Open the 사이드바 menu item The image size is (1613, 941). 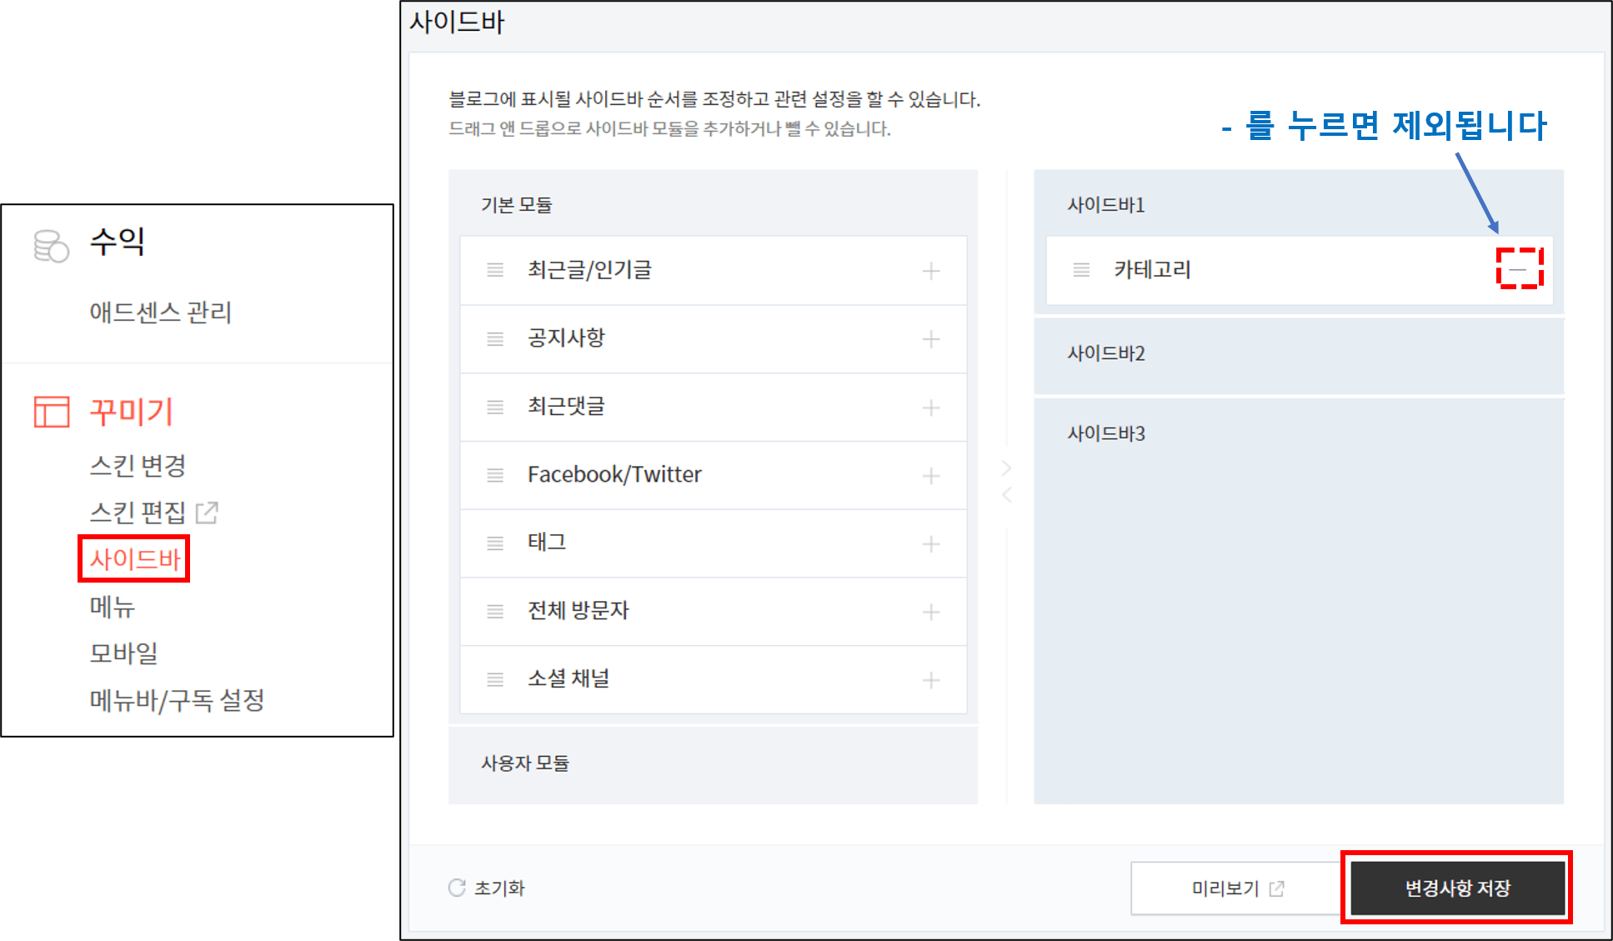(x=134, y=558)
